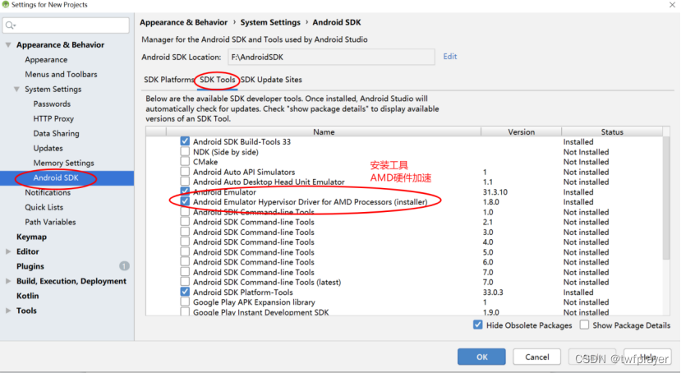Open Memory Settings page
The width and height of the screenshot is (681, 373).
(x=63, y=163)
